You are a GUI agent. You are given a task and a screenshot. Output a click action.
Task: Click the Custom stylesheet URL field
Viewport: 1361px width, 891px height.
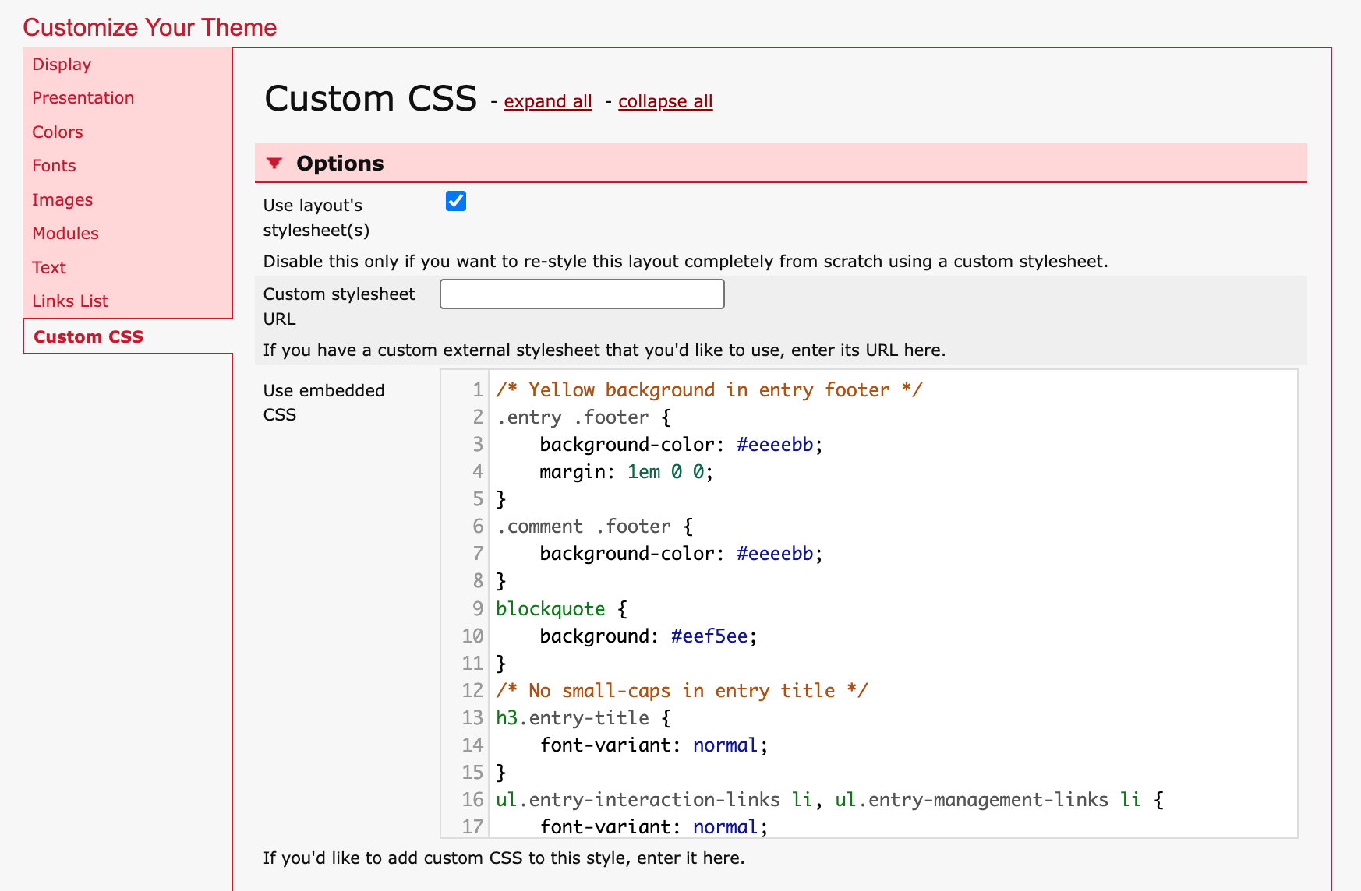(582, 294)
